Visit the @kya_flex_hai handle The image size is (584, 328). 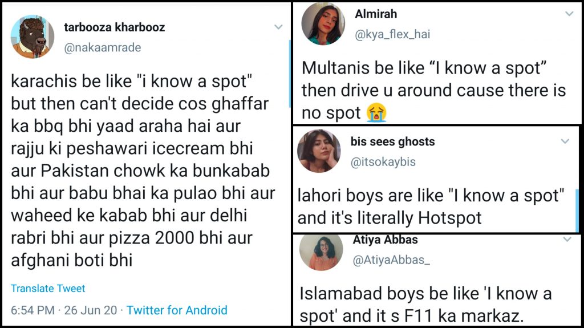pos(392,34)
